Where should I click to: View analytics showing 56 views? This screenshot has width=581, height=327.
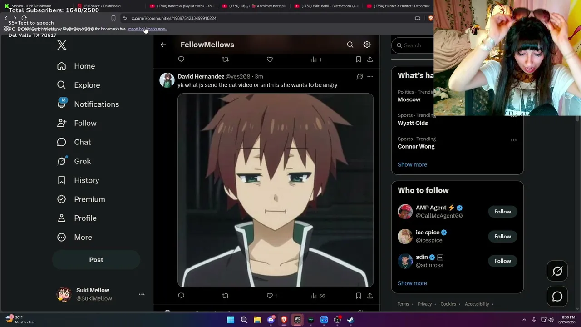tap(318, 296)
